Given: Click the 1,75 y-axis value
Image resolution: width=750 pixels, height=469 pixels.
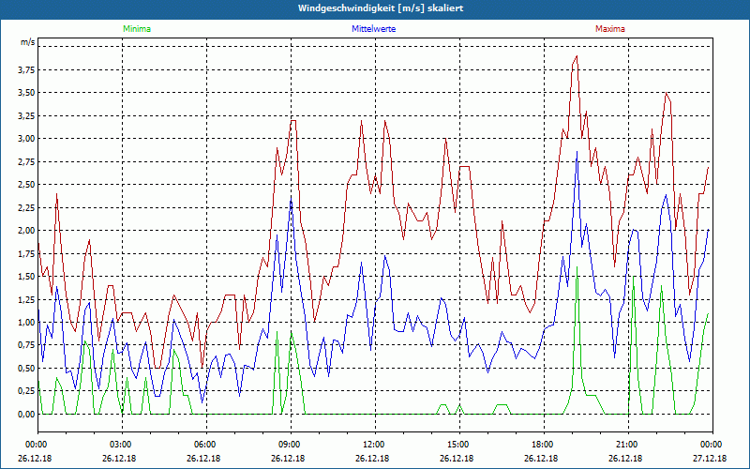Looking at the screenshot, I should coord(26,253).
